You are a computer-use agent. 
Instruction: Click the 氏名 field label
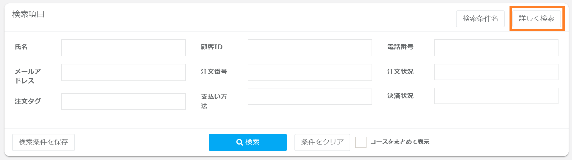coord(21,47)
